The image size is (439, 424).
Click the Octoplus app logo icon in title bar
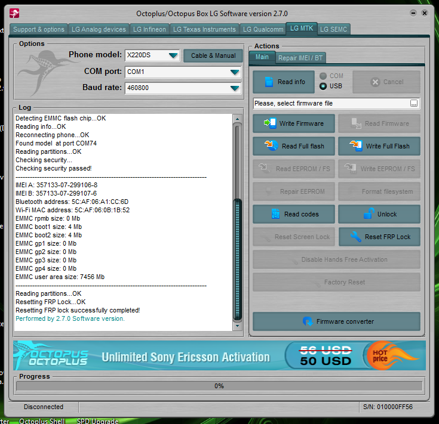pyautogui.click(x=14, y=13)
